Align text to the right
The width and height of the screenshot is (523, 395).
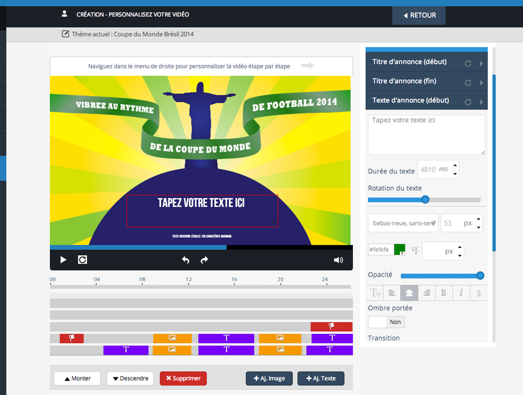click(x=427, y=293)
